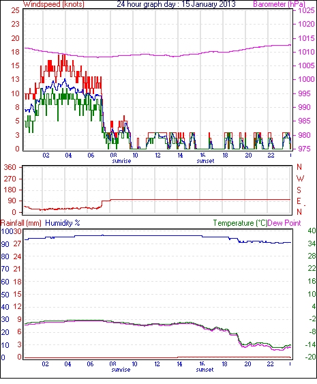Click the sunrise label under the bottom graph
The height and width of the screenshot is (384, 317).
[x=121, y=370]
